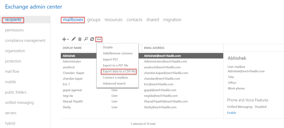Open the dropdown arrow beside the plus icon
The image size is (284, 128).
[68, 39]
